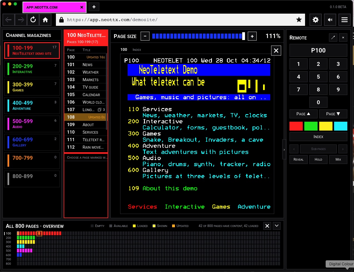Open page 106 World Clock in list

click(x=85, y=102)
